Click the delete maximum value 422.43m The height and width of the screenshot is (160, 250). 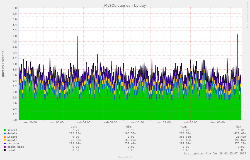pos(240,133)
